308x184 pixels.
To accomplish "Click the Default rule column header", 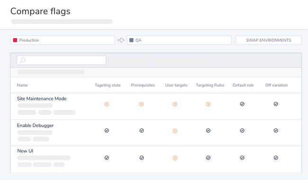I will click(243, 85).
